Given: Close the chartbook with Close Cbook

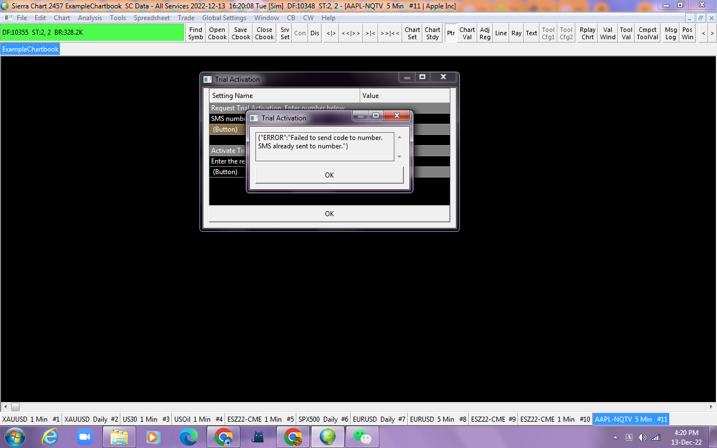Looking at the screenshot, I should (264, 33).
